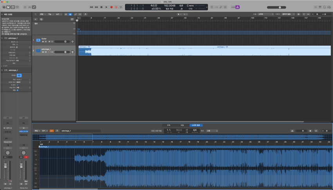Viewport: 333px width, 190px height.
Task: Click the purple metronome button
Action: pyautogui.click(x=237, y=7)
